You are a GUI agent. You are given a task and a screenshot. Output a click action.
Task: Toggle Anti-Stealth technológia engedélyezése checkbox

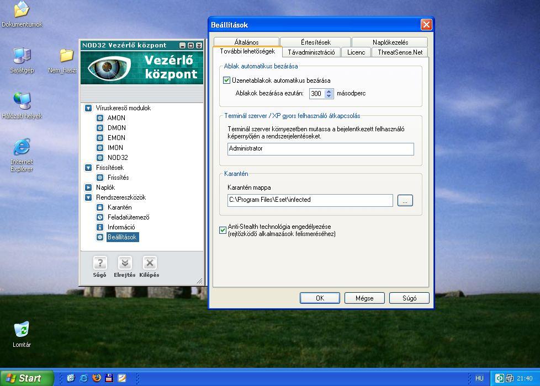pos(223,230)
